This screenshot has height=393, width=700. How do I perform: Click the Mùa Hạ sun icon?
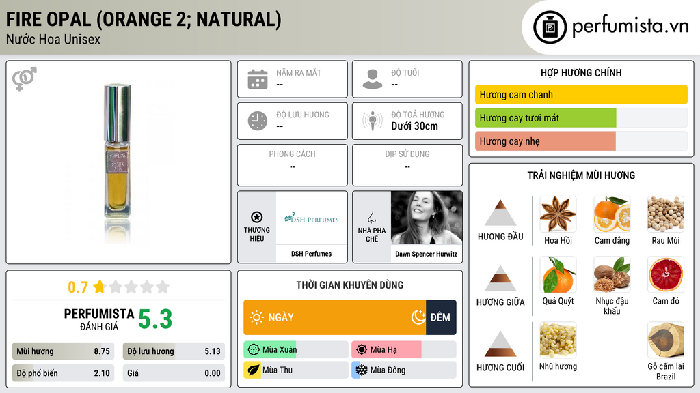pos(362,350)
